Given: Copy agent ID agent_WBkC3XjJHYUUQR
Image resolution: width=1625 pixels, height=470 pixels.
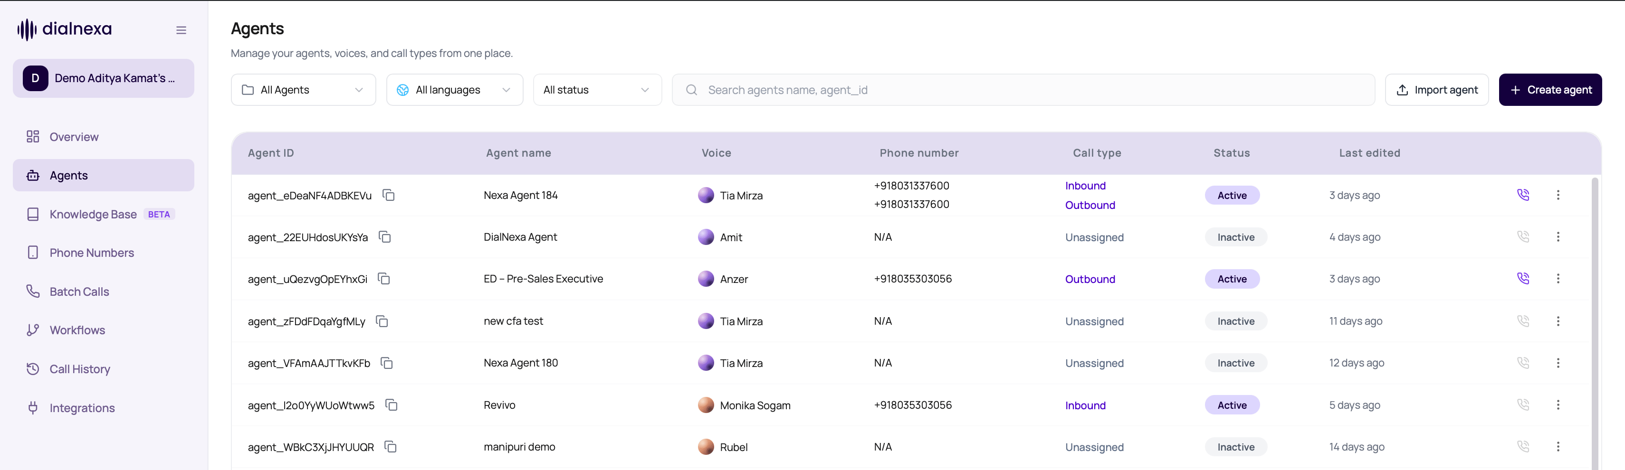Looking at the screenshot, I should point(391,447).
